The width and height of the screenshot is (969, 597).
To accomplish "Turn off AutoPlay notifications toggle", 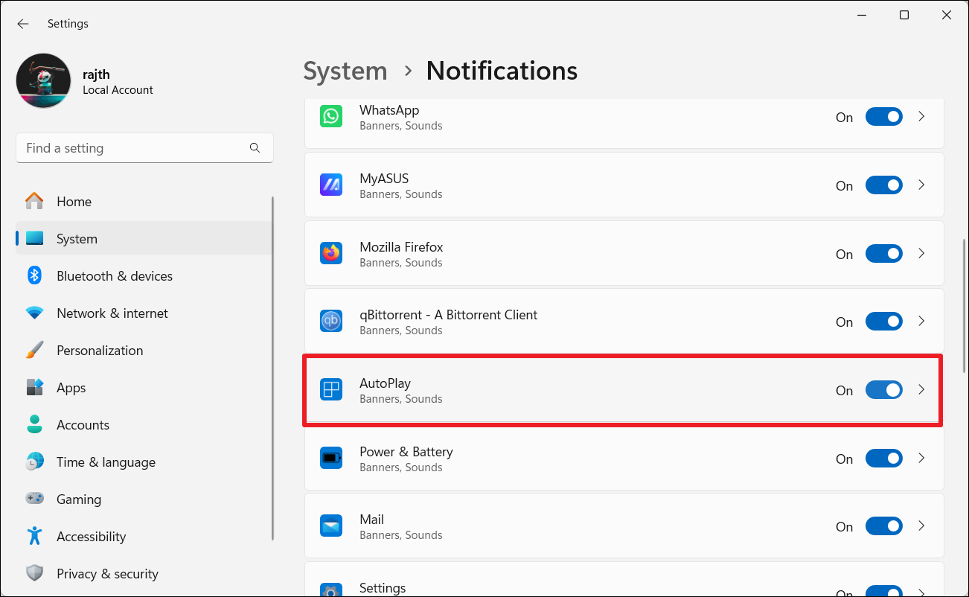I will click(883, 390).
